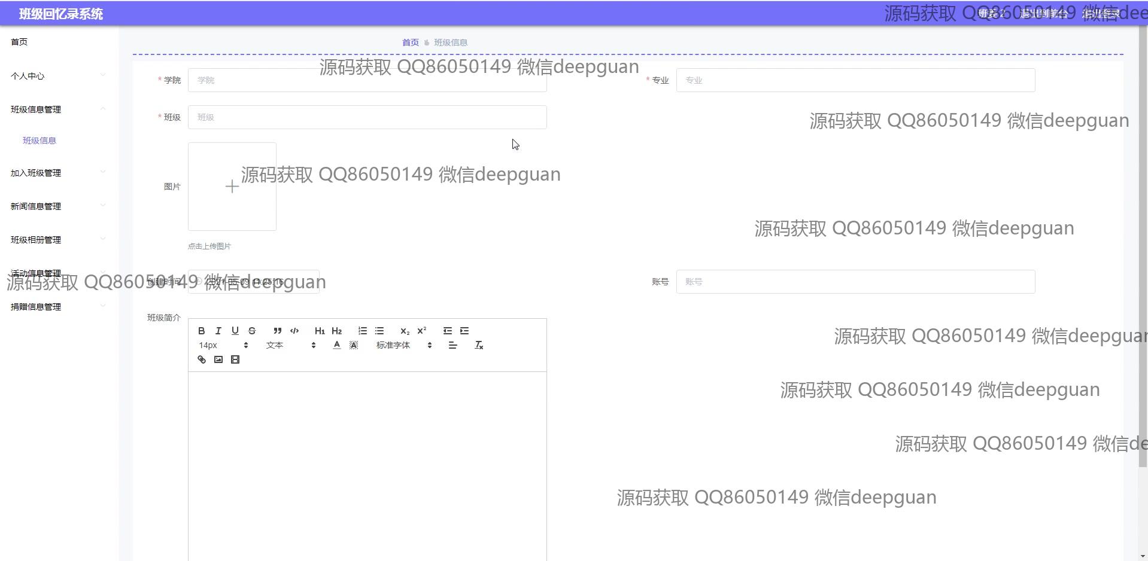Expand the 活动信息管理 sidebar menu
This screenshot has height=561, width=1148.
point(59,273)
